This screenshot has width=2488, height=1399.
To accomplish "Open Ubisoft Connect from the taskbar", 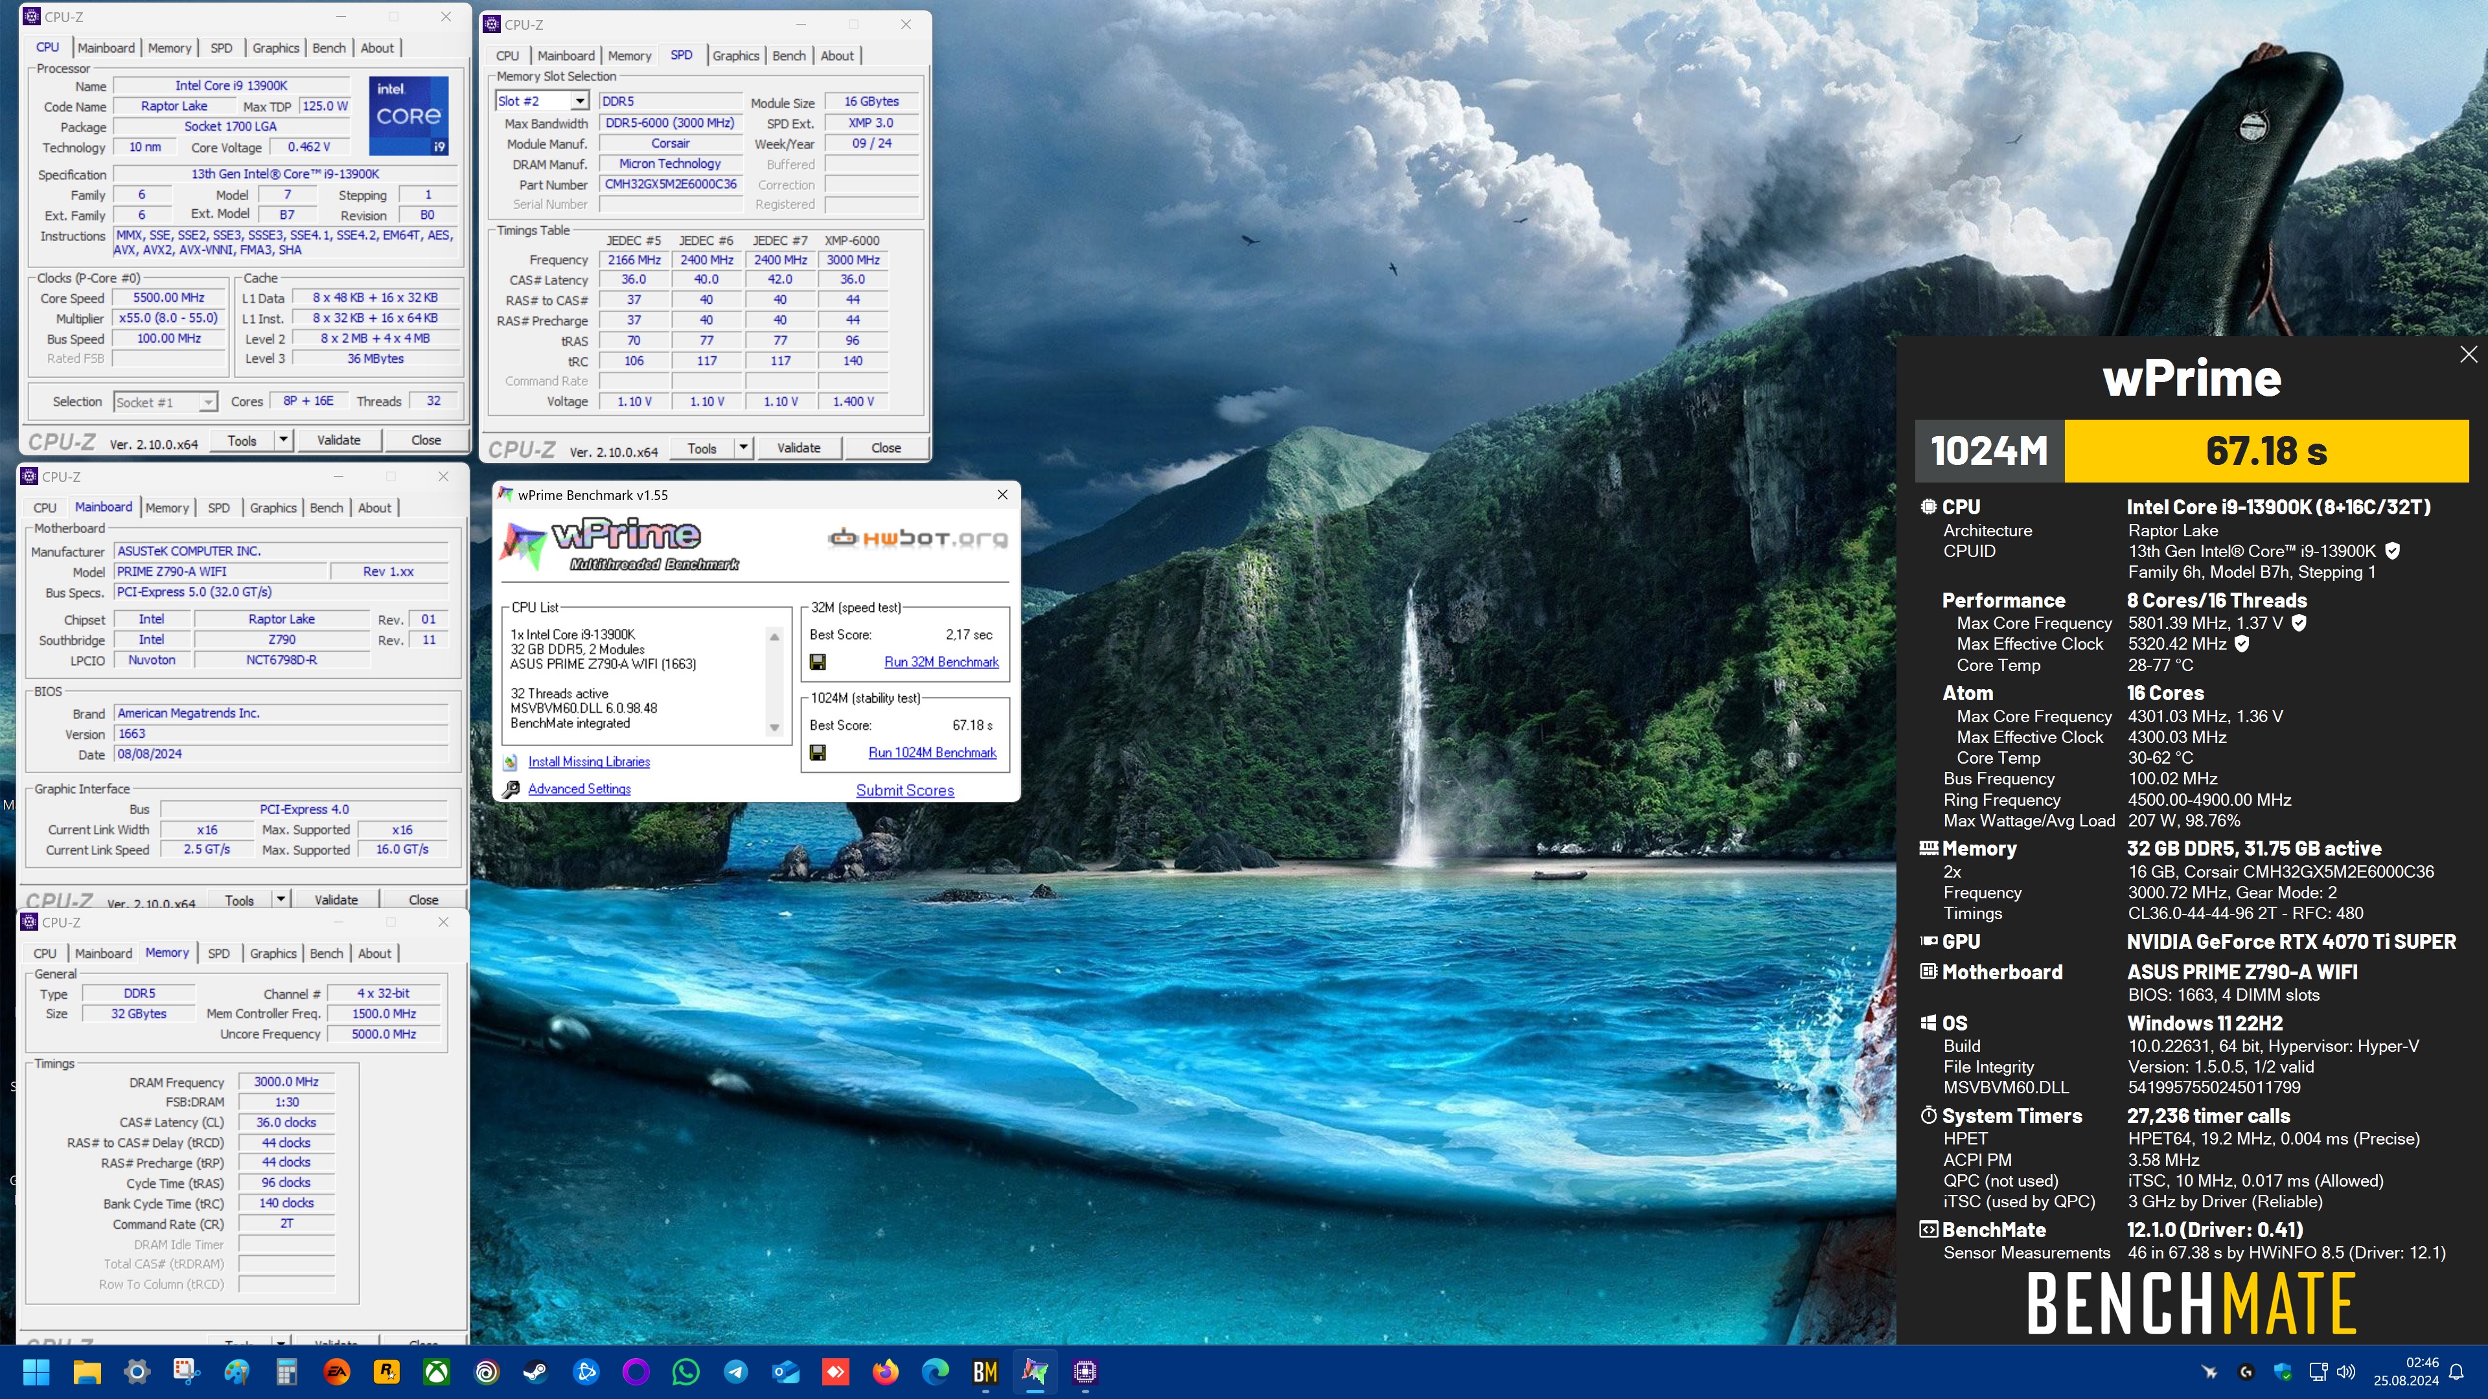I will (x=487, y=1371).
